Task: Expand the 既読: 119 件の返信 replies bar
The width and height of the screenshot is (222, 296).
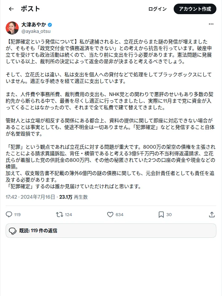Action: click(111, 231)
